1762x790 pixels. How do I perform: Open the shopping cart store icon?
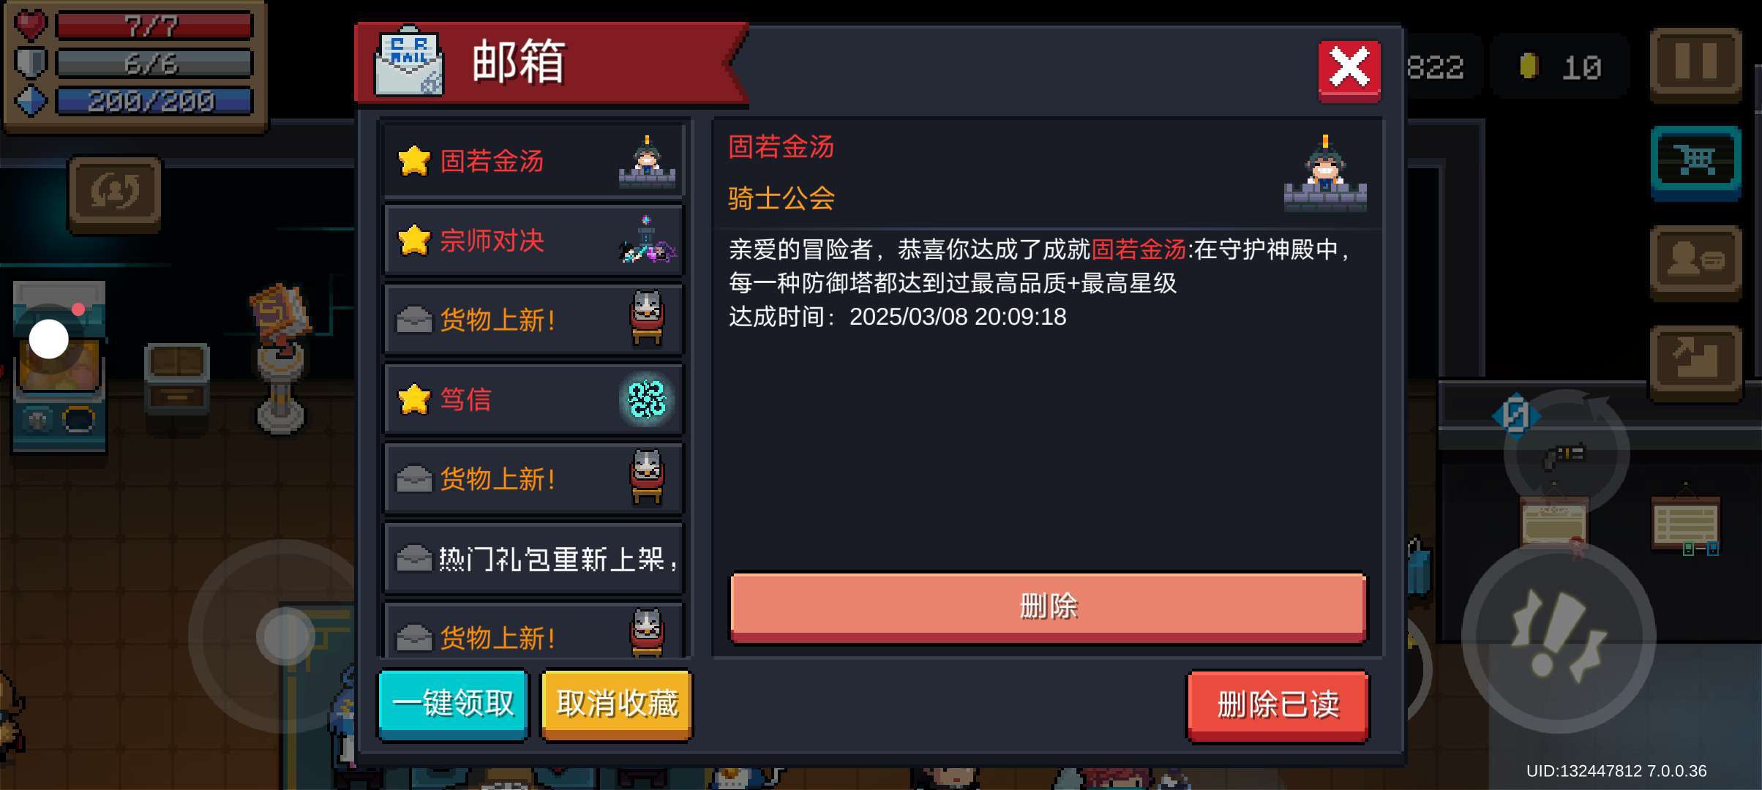1695,162
